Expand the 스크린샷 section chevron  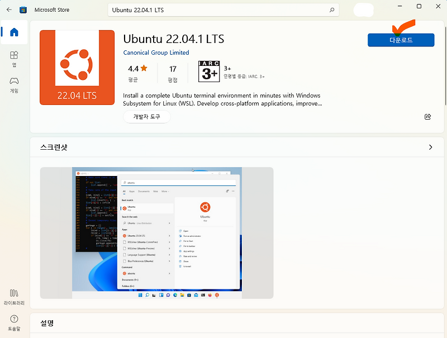430,147
